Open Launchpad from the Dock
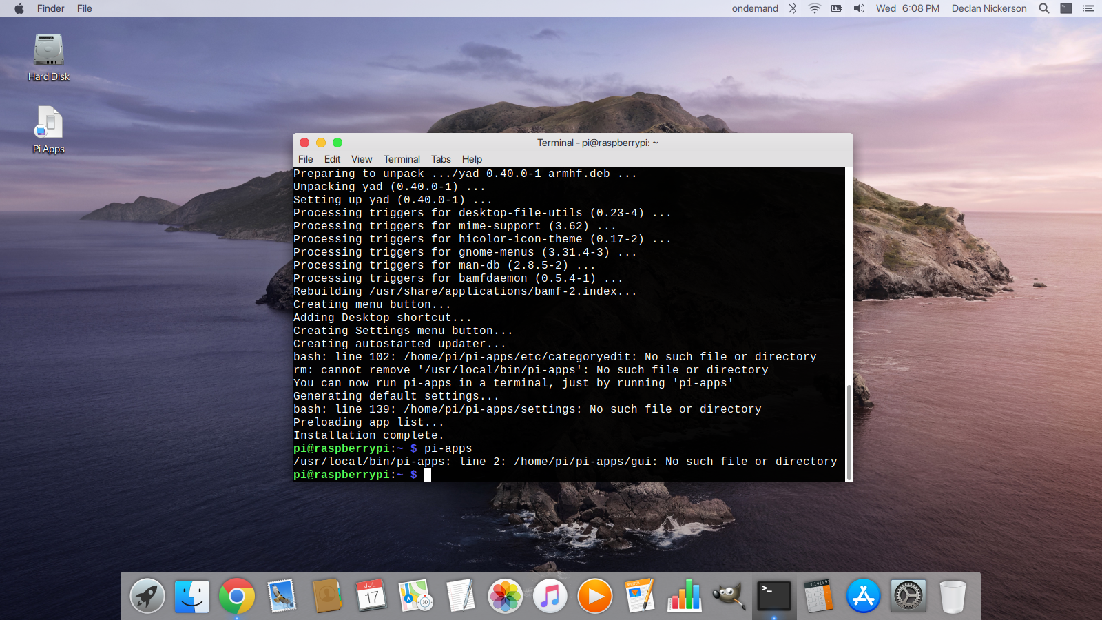The height and width of the screenshot is (620, 1102). (x=147, y=596)
